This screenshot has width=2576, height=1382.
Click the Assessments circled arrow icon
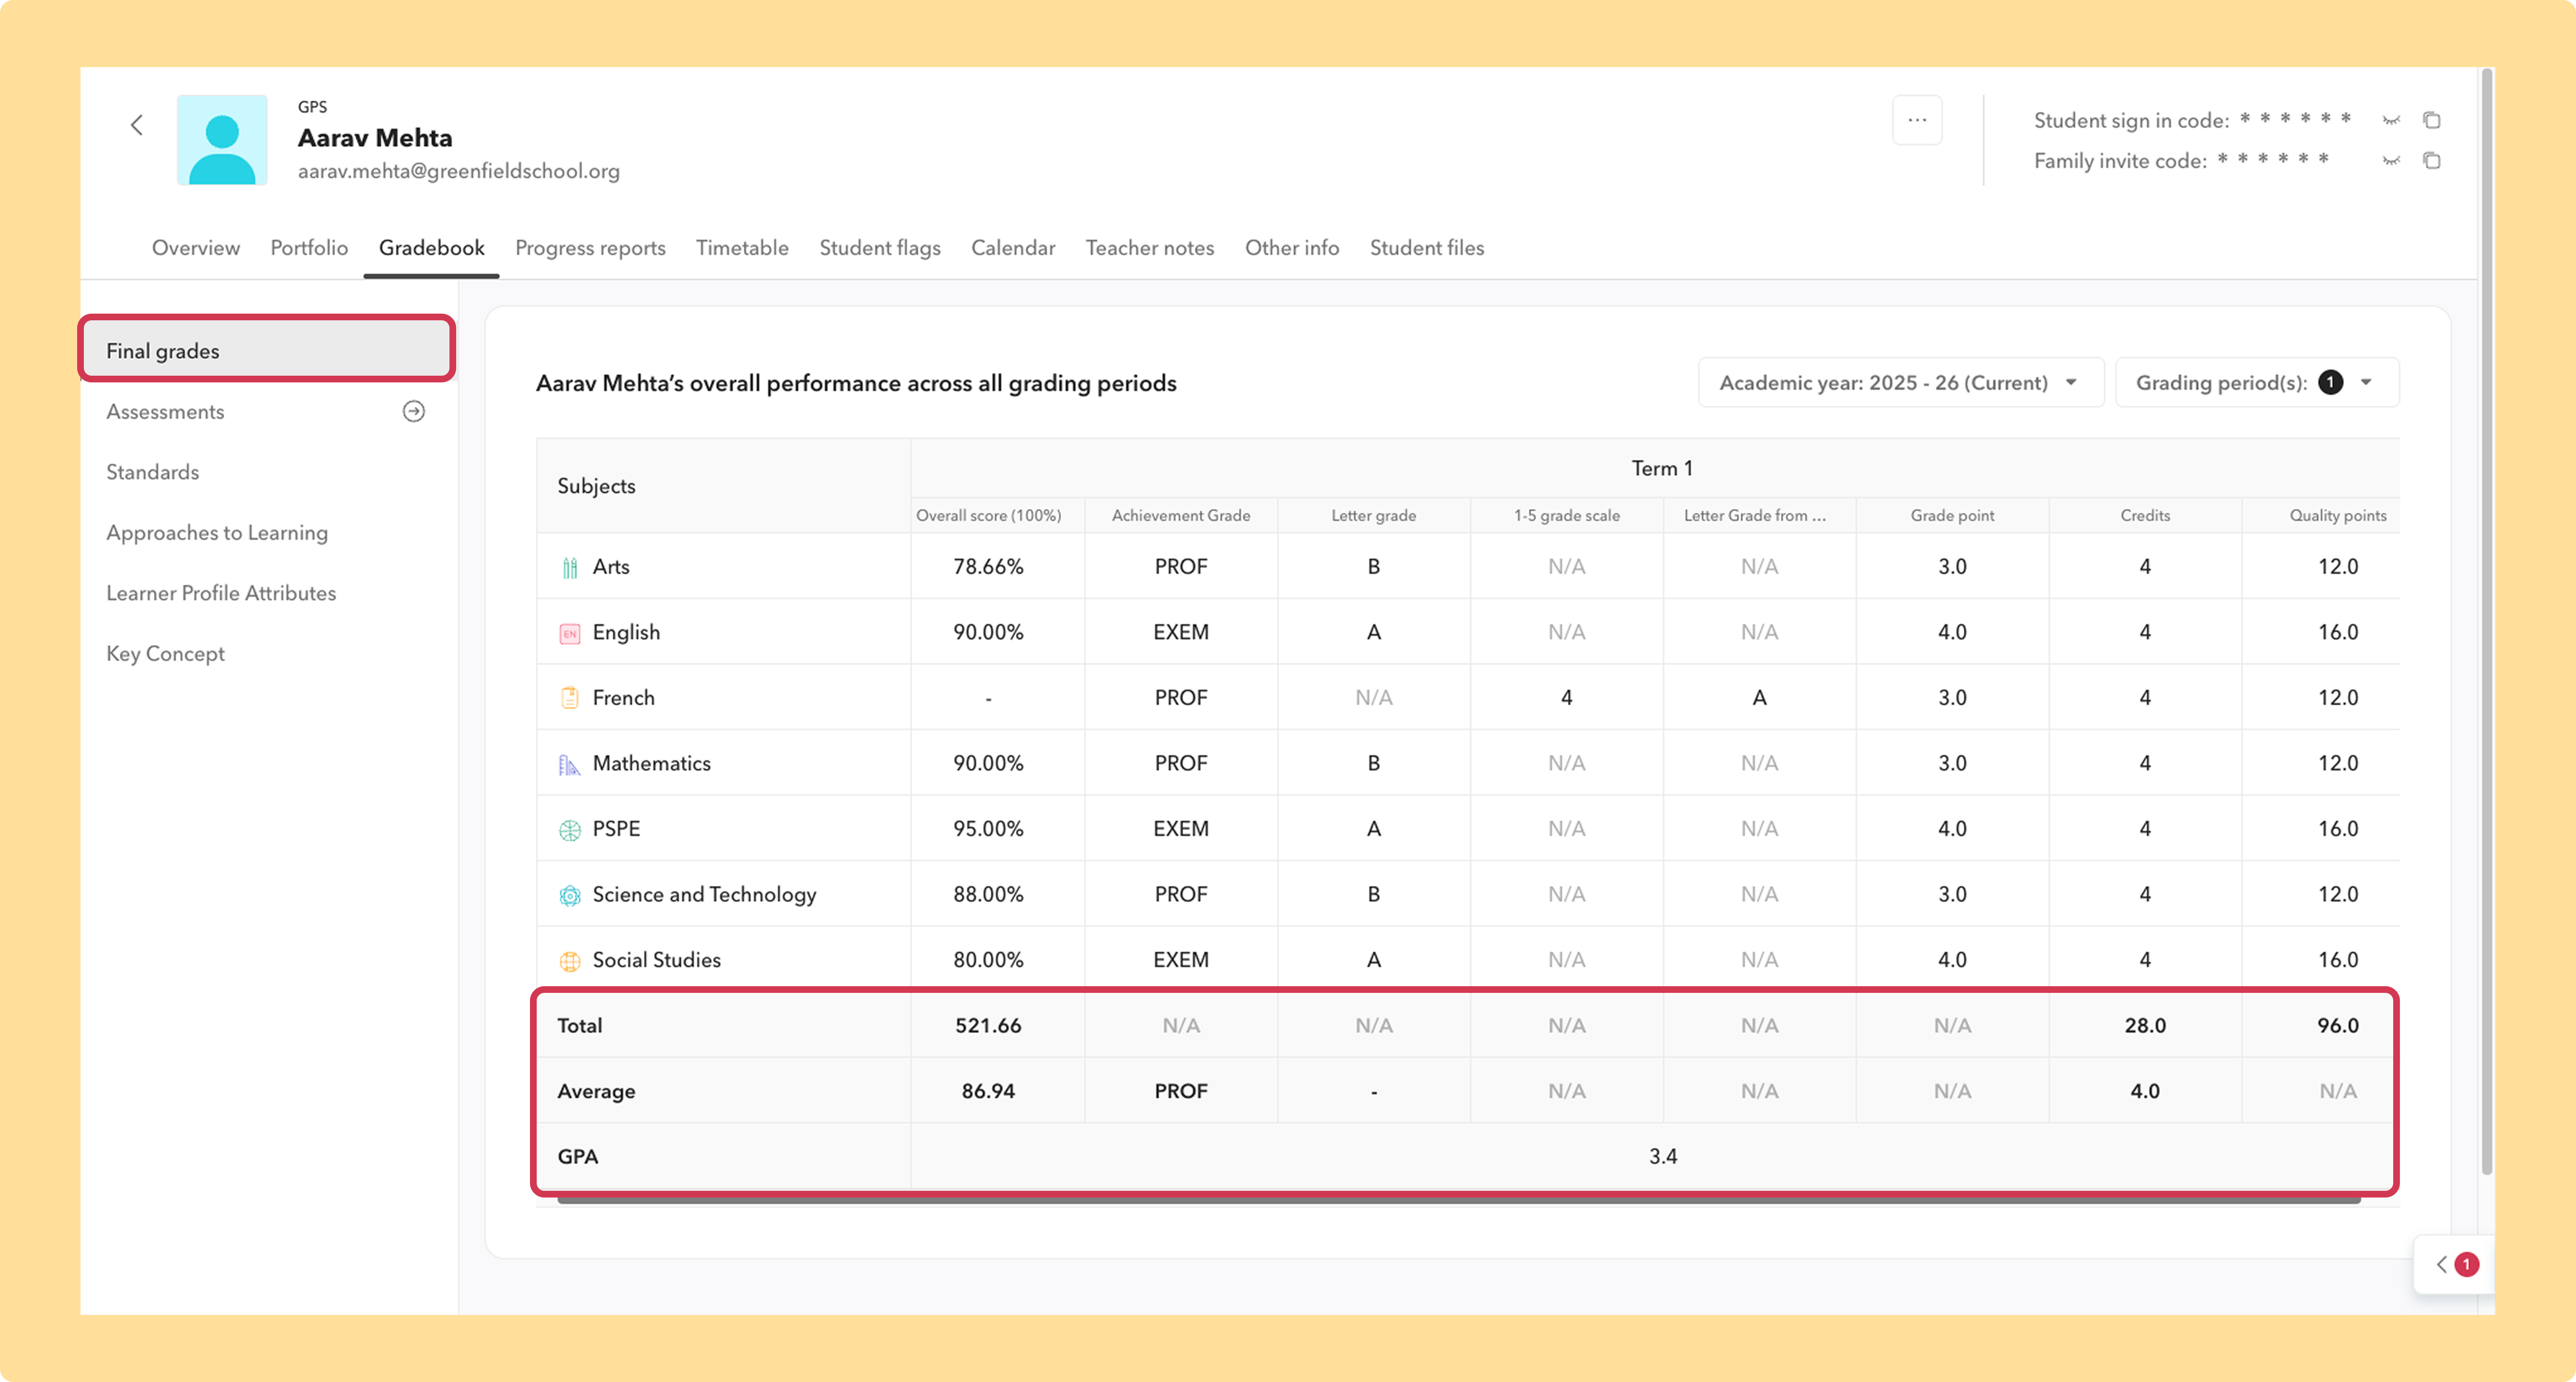[414, 411]
